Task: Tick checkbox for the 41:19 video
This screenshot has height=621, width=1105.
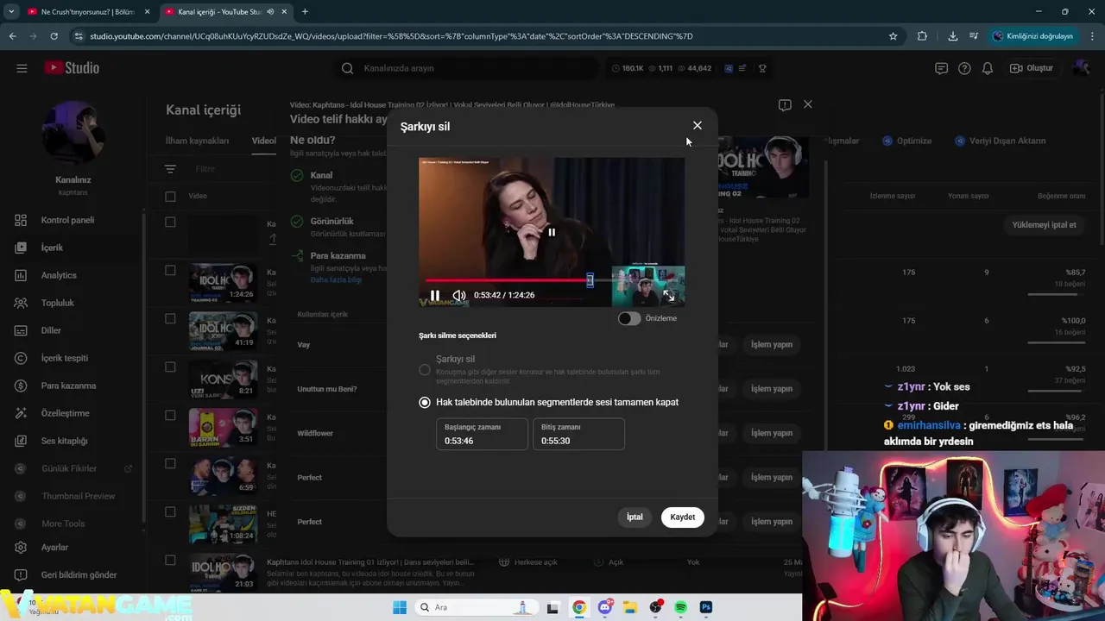Action: pyautogui.click(x=170, y=318)
